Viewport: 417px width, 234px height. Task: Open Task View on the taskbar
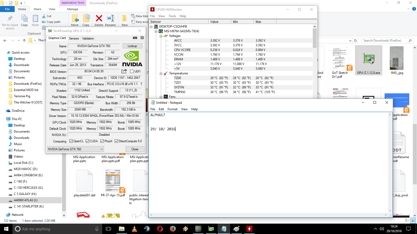coord(108,229)
